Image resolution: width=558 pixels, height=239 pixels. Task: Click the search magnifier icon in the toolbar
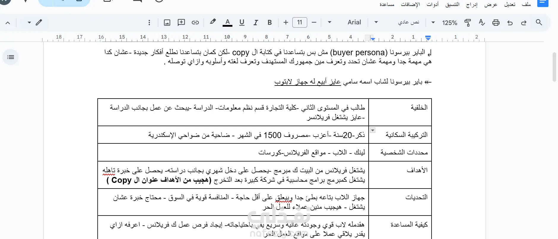click(x=539, y=22)
